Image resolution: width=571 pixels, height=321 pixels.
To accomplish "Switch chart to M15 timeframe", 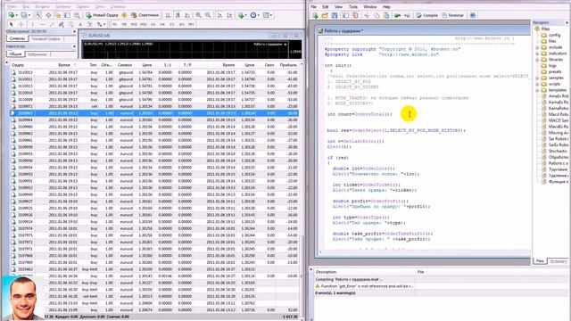I will [x=134, y=24].
